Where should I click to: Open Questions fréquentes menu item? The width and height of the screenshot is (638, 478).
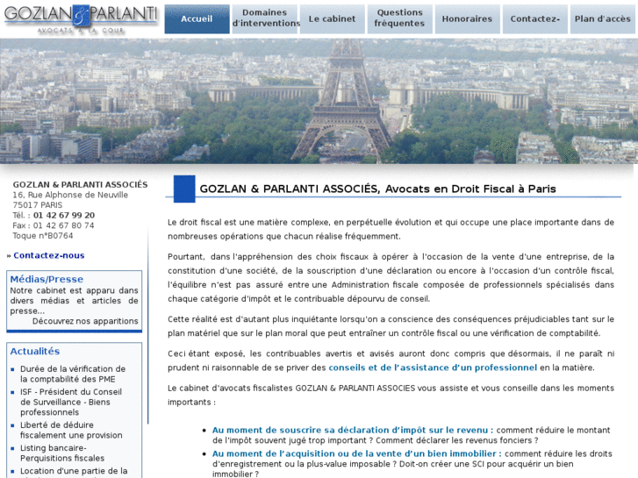(399, 18)
